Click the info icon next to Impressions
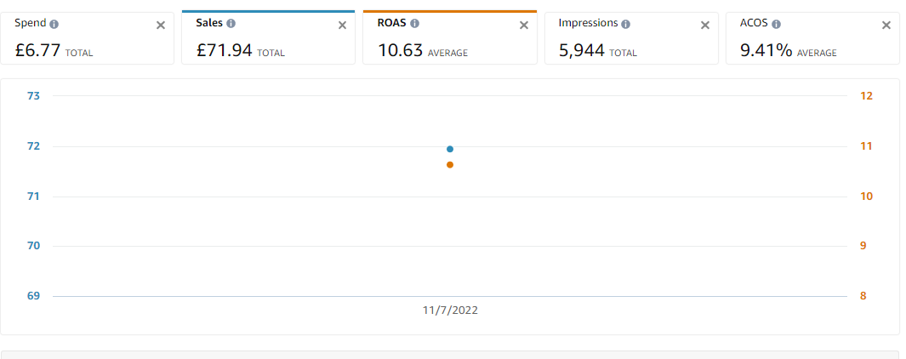This screenshot has width=906, height=359. (x=626, y=25)
